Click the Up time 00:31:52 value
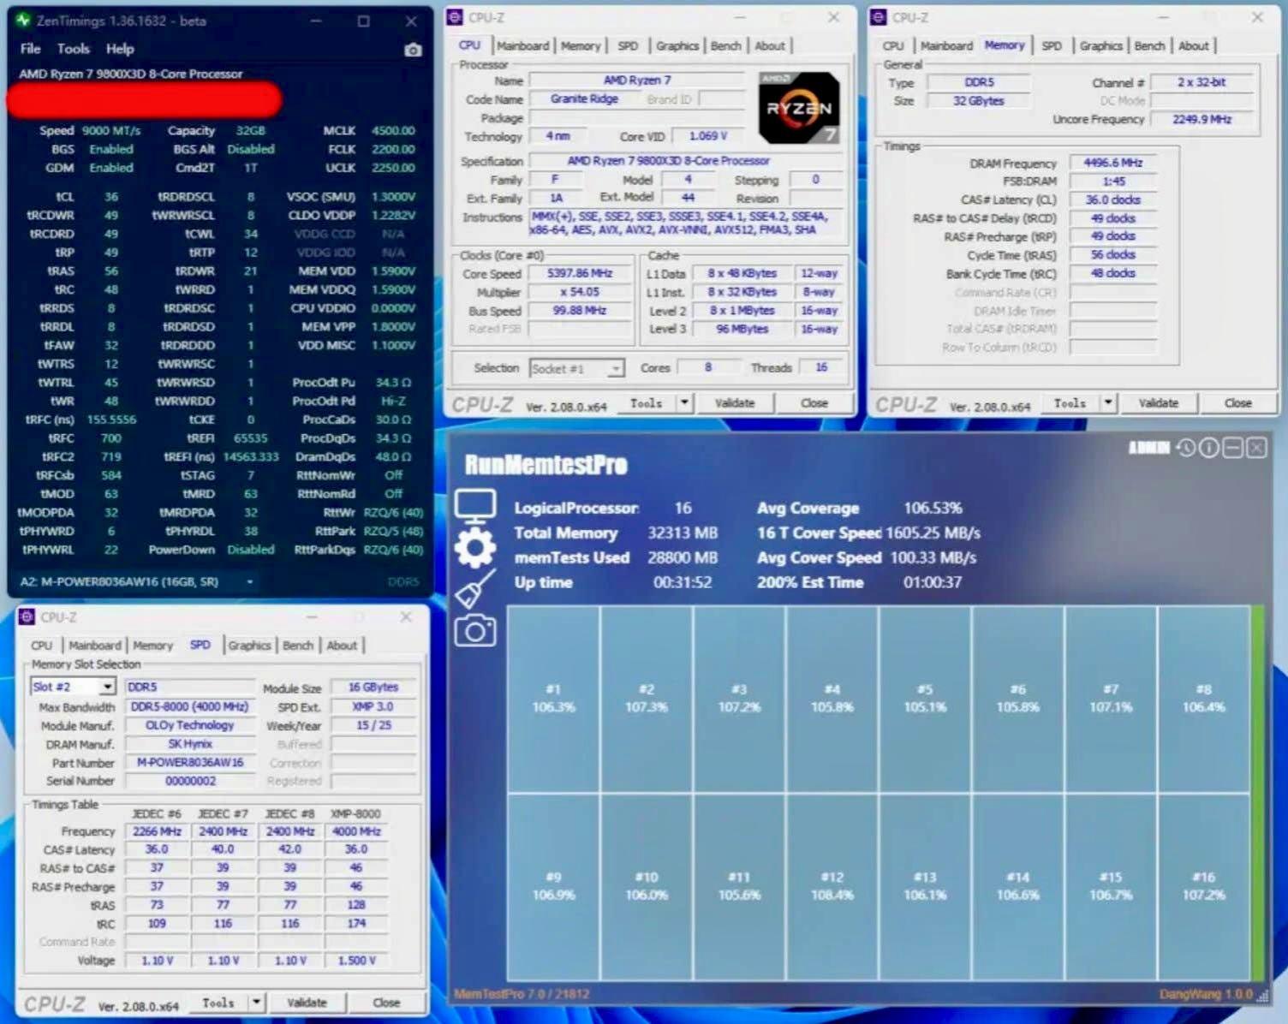The image size is (1288, 1024). [683, 583]
